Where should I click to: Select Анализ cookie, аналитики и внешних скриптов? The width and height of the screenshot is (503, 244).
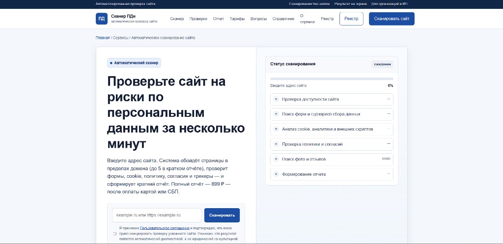point(328,129)
